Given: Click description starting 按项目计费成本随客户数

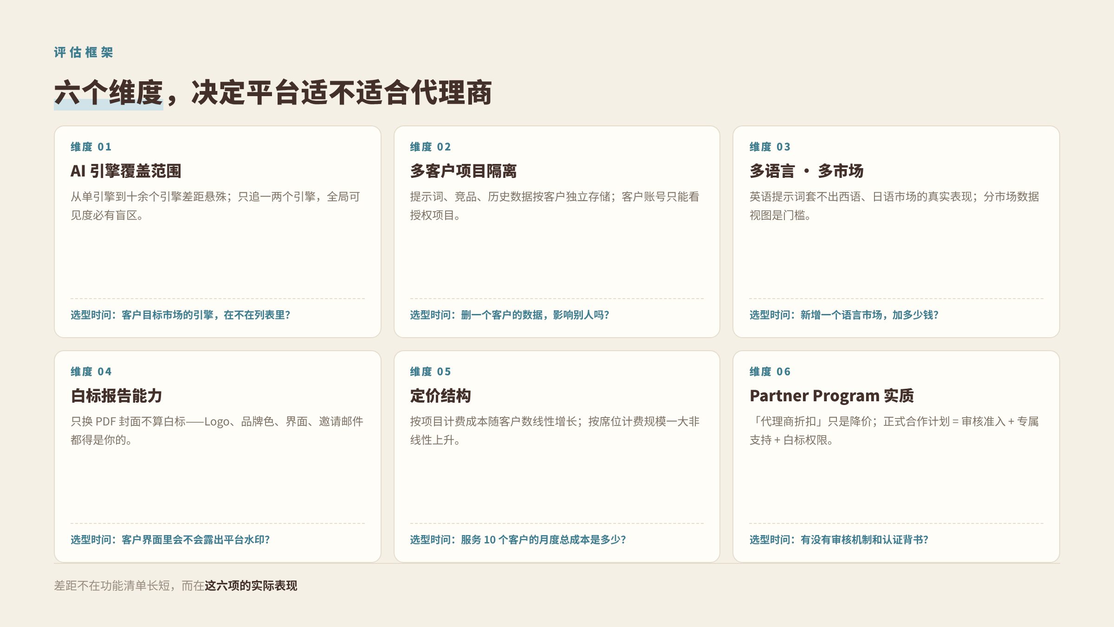Looking at the screenshot, I should pos(555,431).
